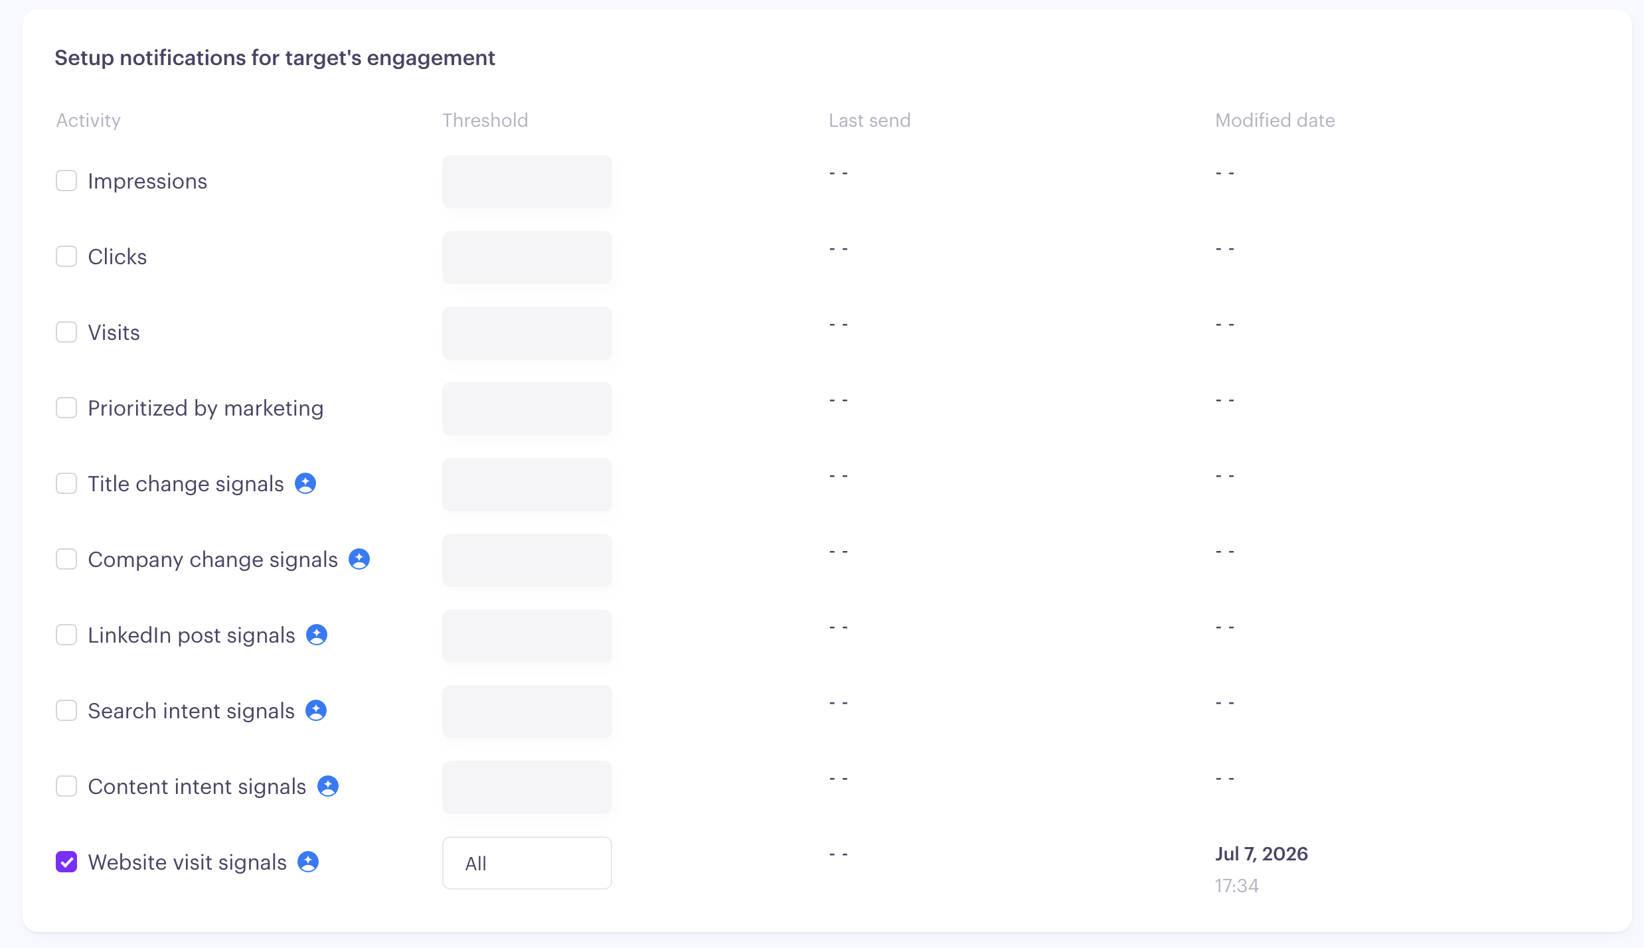Uncheck Website visit signals checkbox
The image size is (1644, 948).
pyautogui.click(x=66, y=862)
